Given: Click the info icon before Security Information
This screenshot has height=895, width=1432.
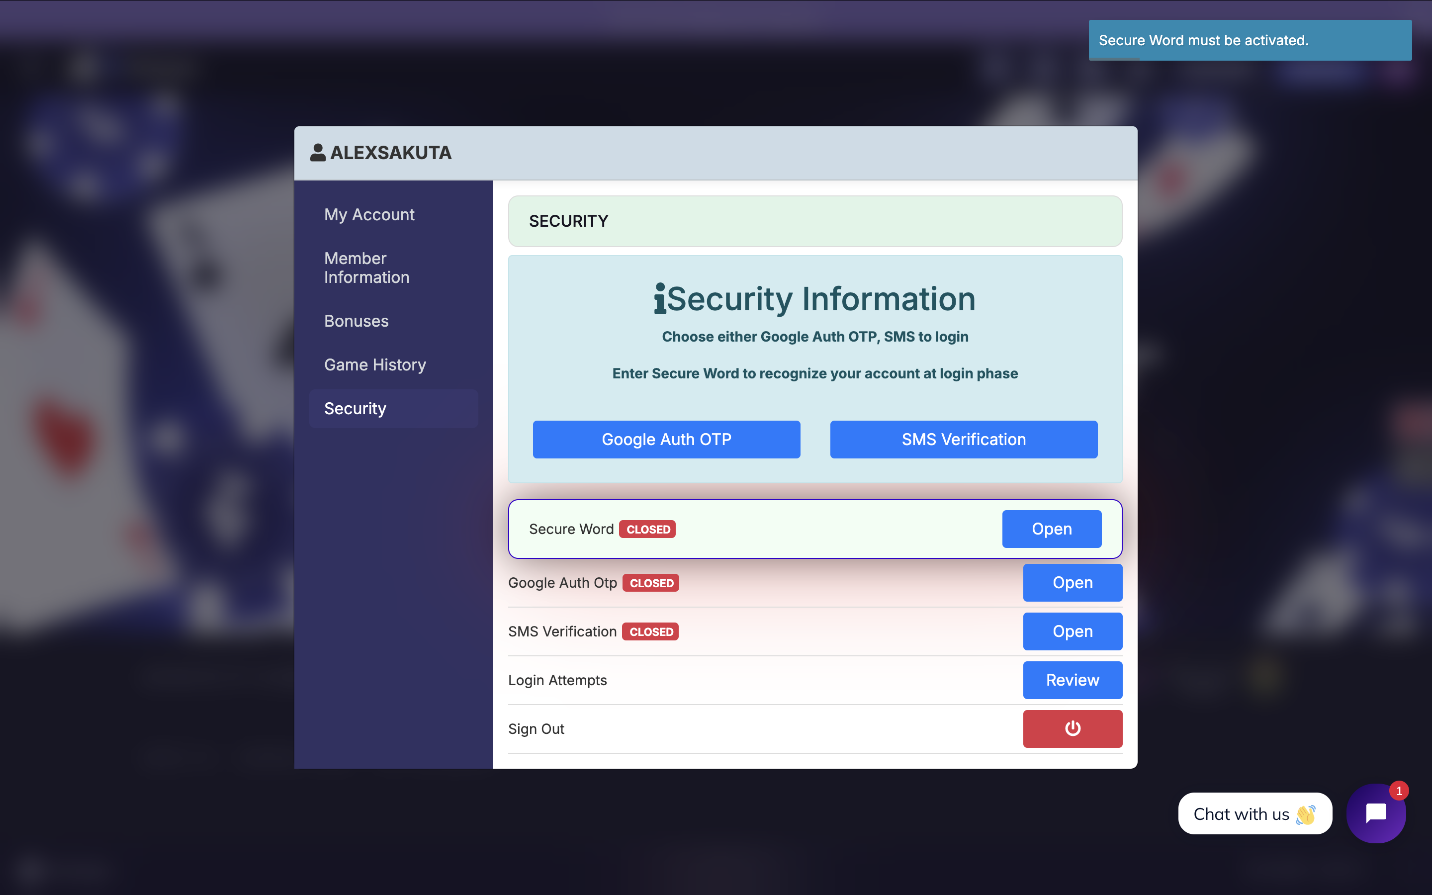Looking at the screenshot, I should coord(660,298).
